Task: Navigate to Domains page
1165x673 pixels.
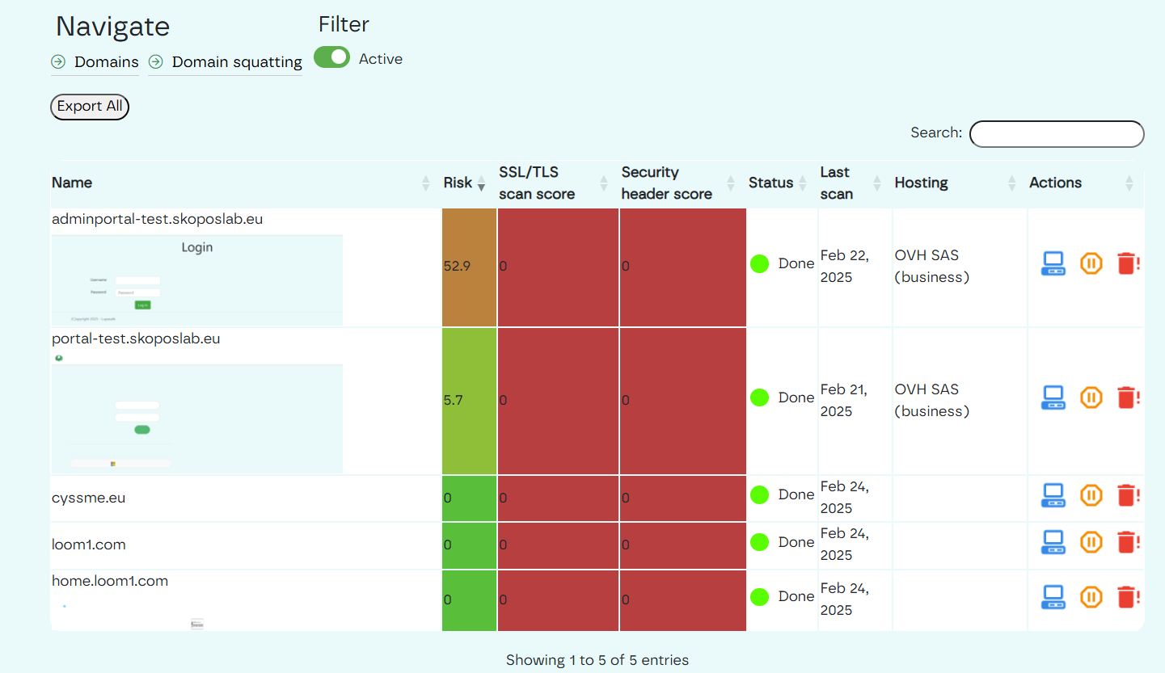Action: coord(107,62)
